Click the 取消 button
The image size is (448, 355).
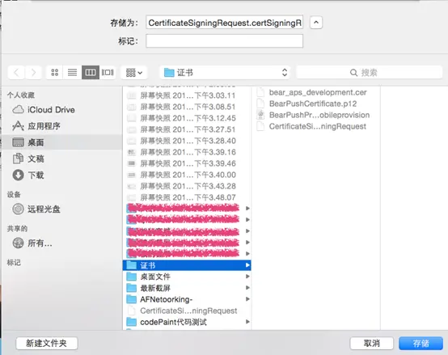click(372, 343)
